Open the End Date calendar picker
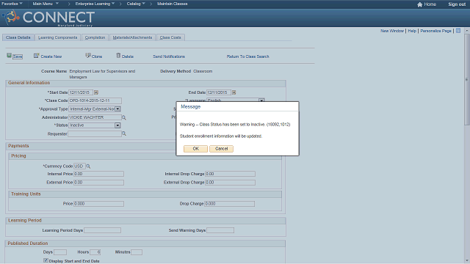The width and height of the screenshot is (470, 264). click(x=234, y=92)
